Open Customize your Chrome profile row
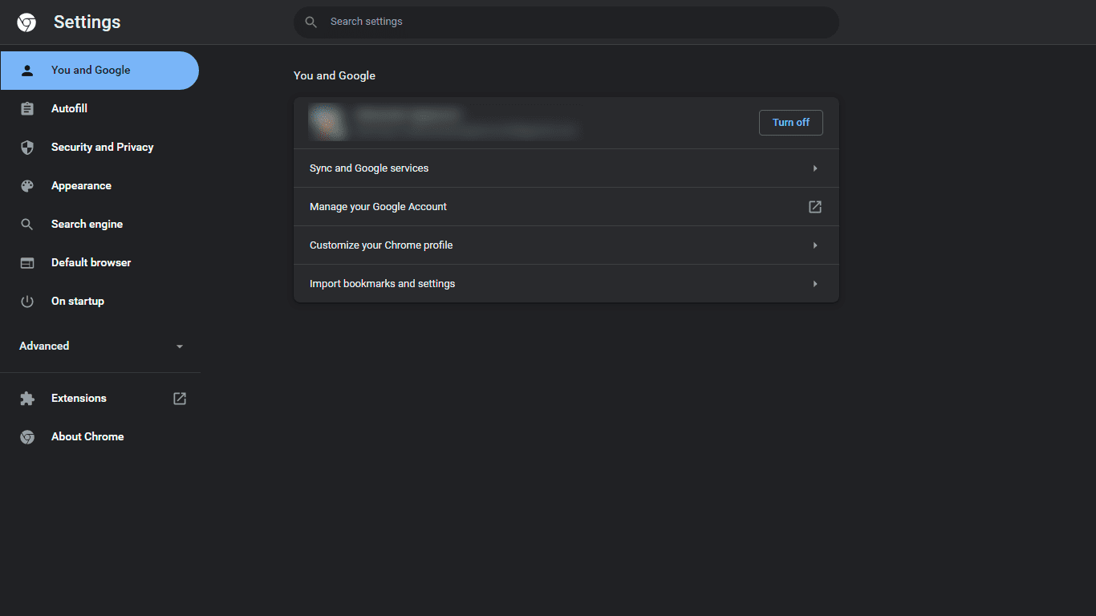1096x616 pixels. [x=566, y=245]
